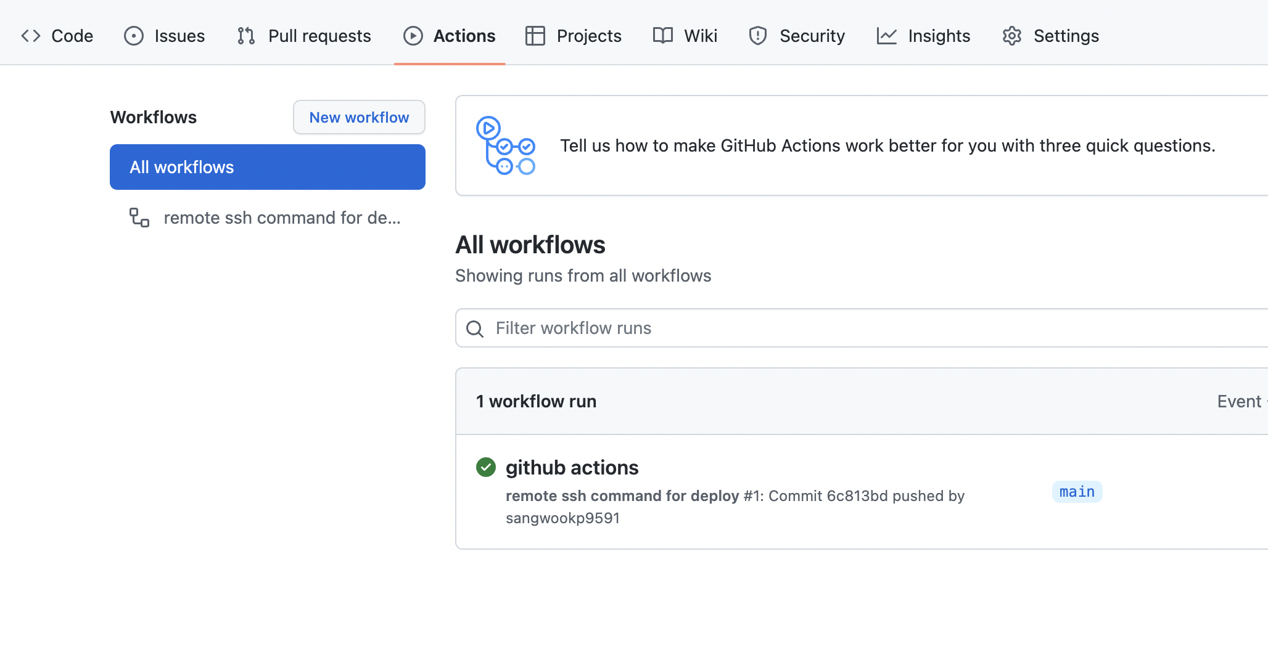This screenshot has width=1268, height=652.
Task: Click the Projects table icon
Action: tap(535, 36)
